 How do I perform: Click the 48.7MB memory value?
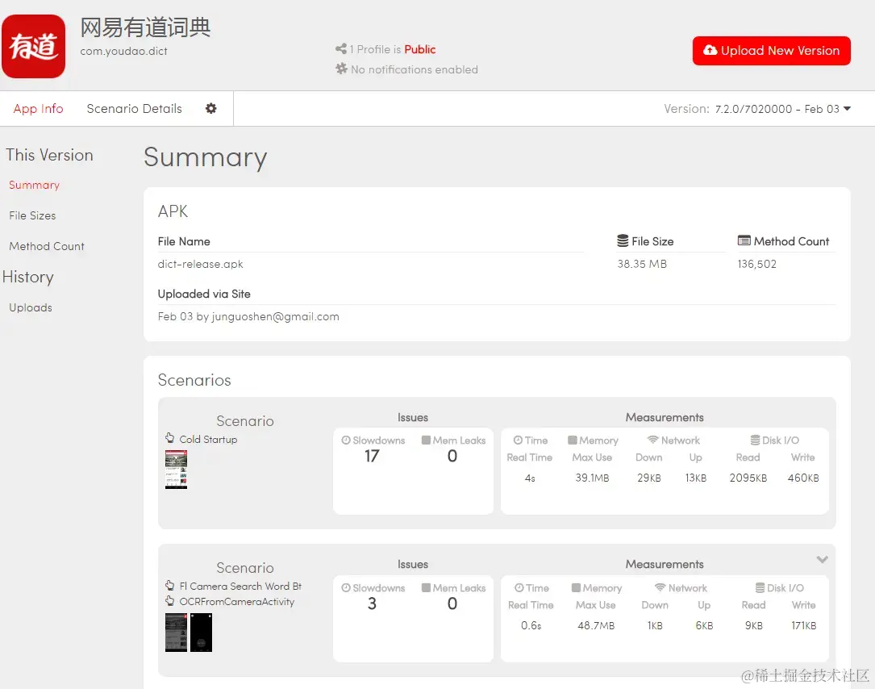coord(596,625)
